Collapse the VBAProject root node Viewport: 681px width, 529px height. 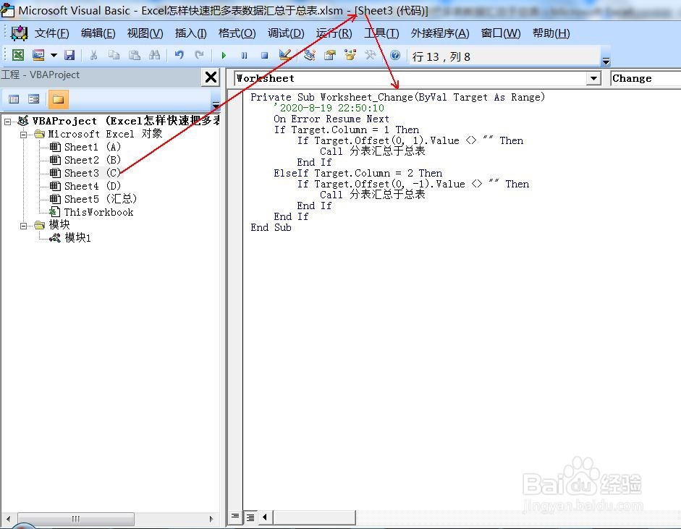pos(7,122)
